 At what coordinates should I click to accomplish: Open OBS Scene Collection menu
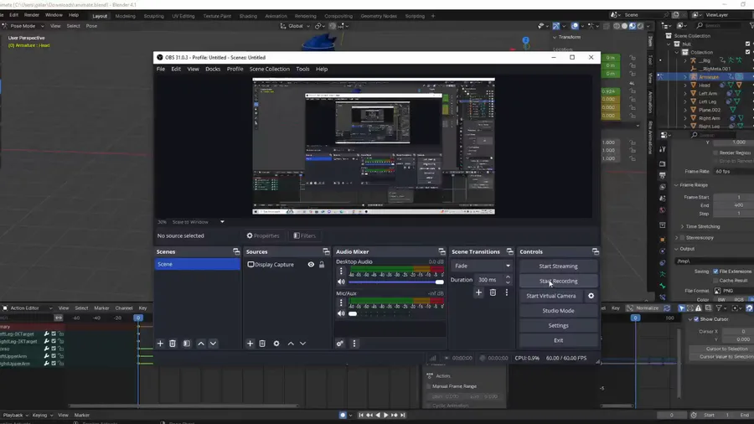tap(269, 69)
